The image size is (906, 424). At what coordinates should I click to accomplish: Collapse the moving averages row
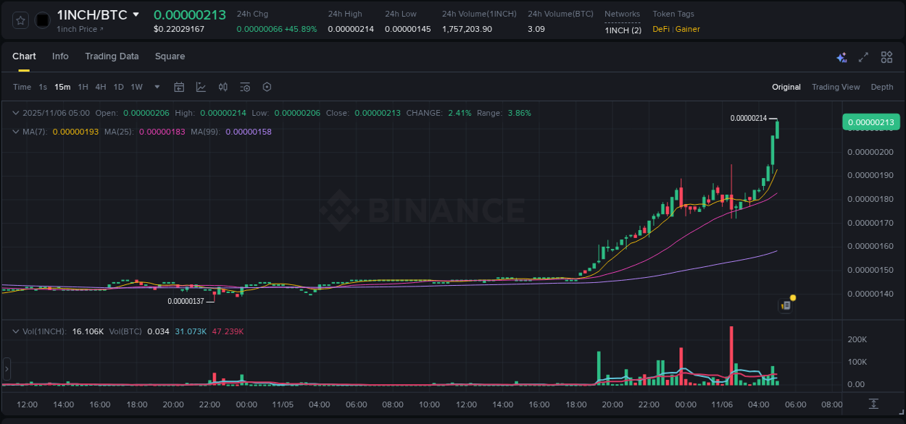point(16,132)
